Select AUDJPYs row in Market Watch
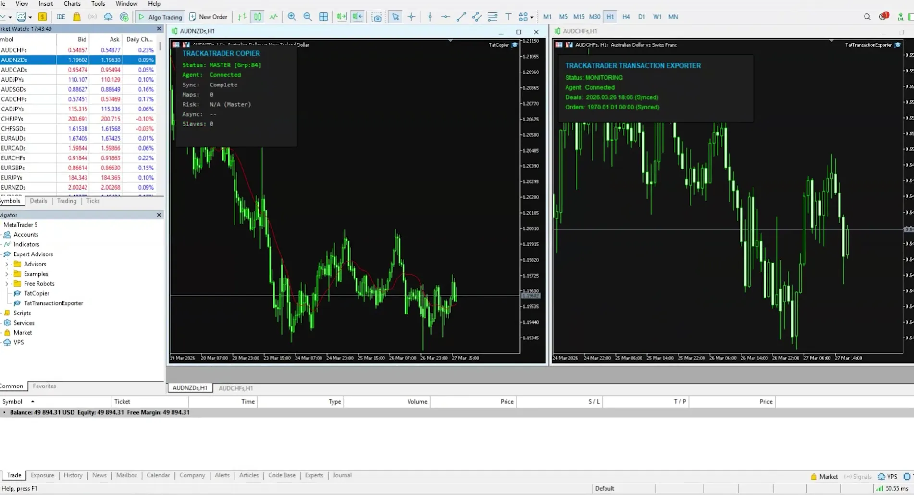 click(x=77, y=80)
